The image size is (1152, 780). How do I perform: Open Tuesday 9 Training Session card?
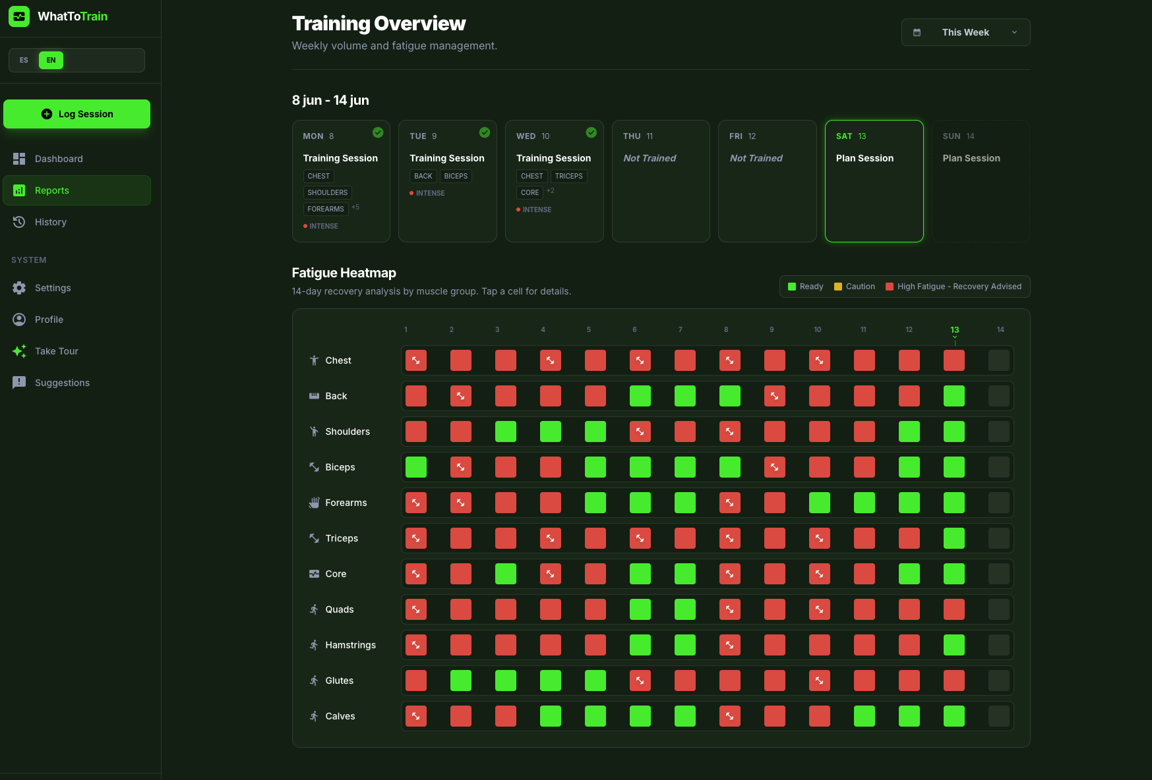coord(447,181)
